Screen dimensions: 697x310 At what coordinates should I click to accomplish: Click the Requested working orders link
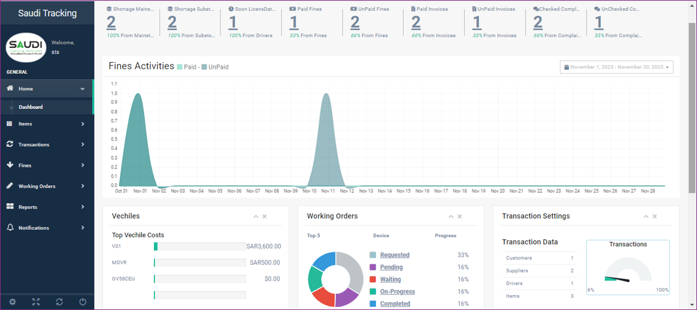[x=395, y=255]
